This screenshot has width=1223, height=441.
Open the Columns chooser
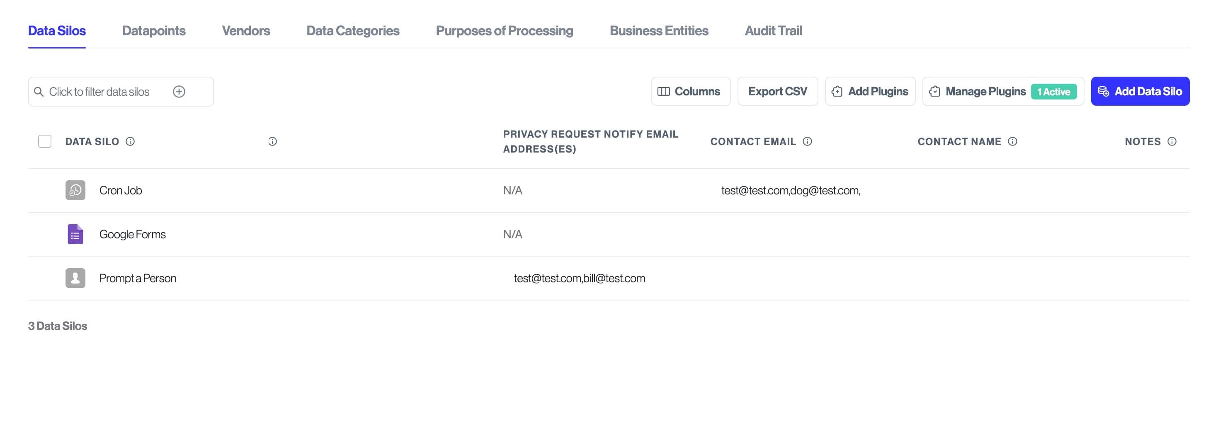690,91
